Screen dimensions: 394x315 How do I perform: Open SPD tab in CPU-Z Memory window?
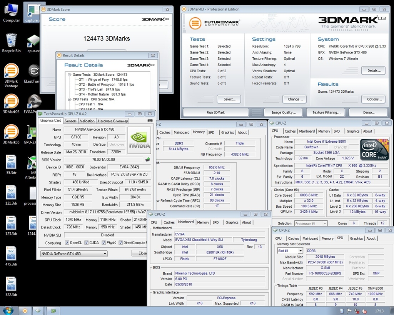pyautogui.click(x=211, y=132)
